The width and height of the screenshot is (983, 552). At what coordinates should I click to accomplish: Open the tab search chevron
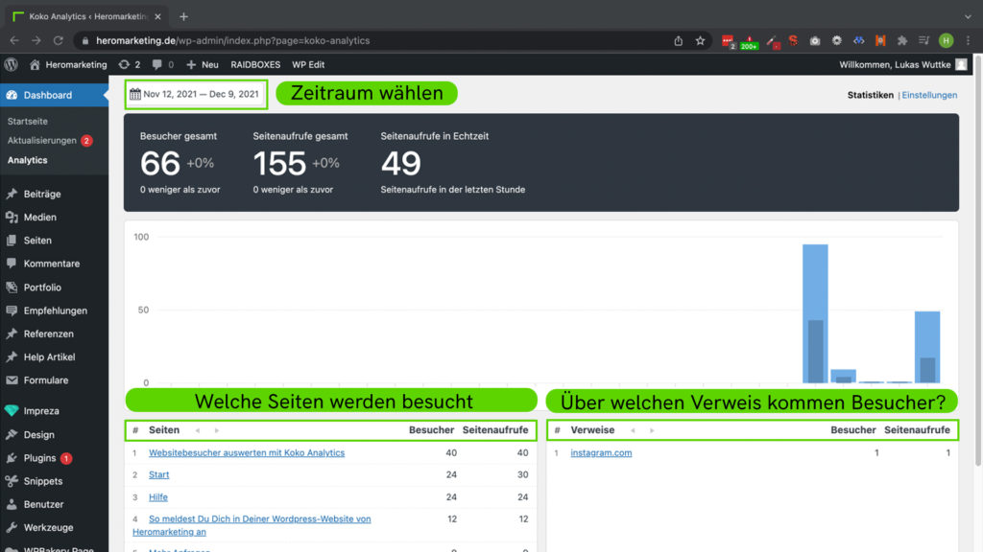968,17
